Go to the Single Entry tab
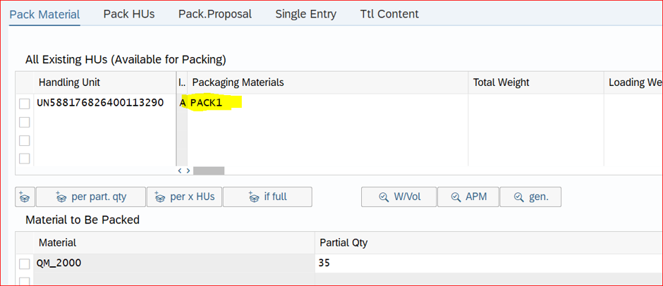This screenshot has width=663, height=286. click(306, 14)
